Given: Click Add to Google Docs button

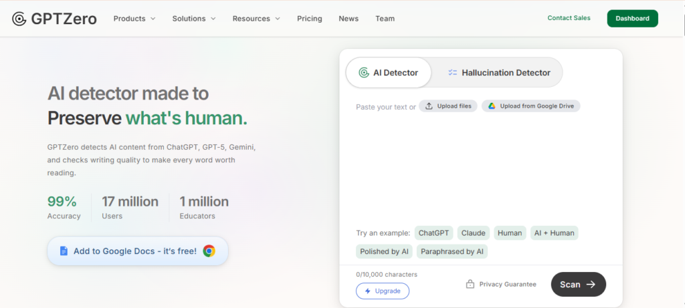Looking at the screenshot, I should [x=138, y=251].
